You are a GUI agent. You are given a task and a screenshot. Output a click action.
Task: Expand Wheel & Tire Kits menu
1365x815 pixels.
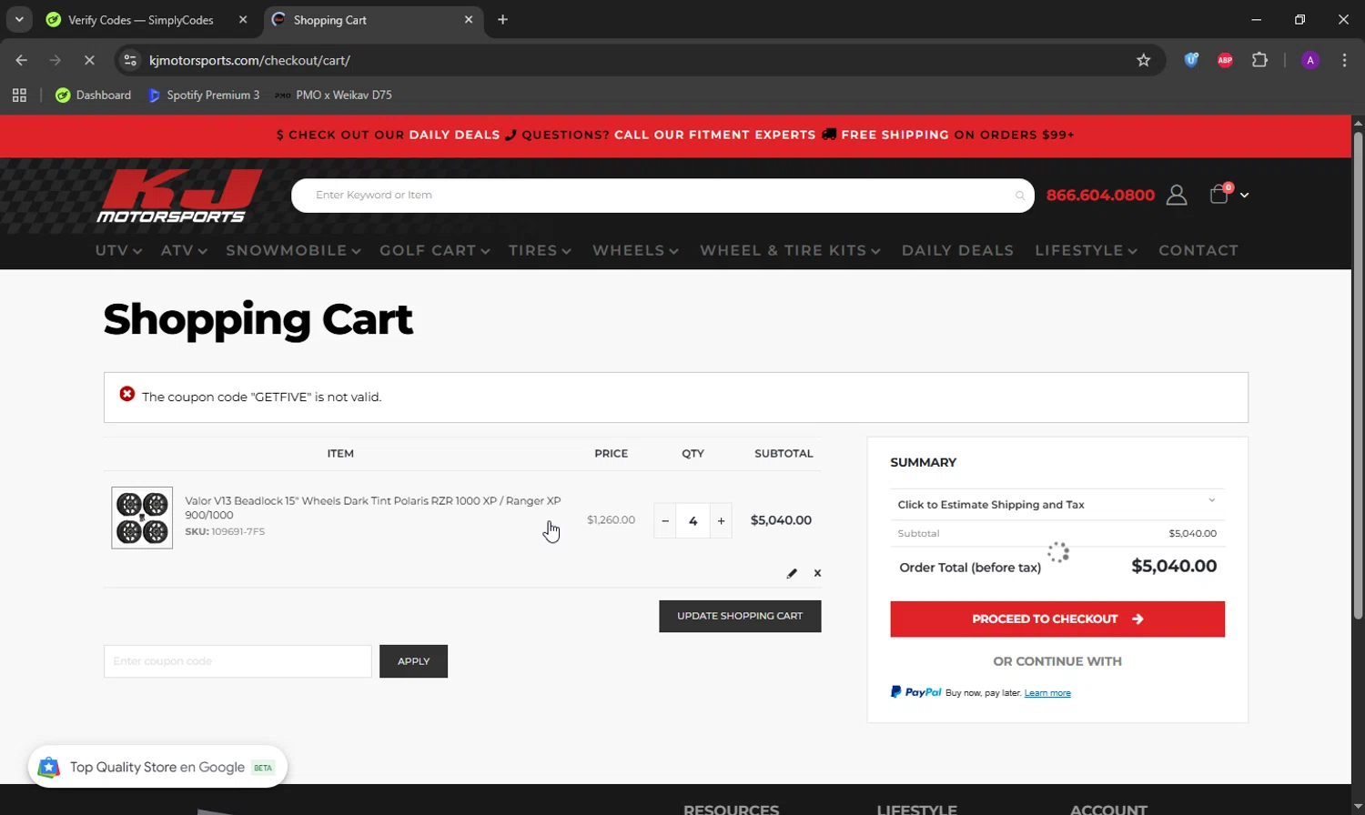coord(790,250)
